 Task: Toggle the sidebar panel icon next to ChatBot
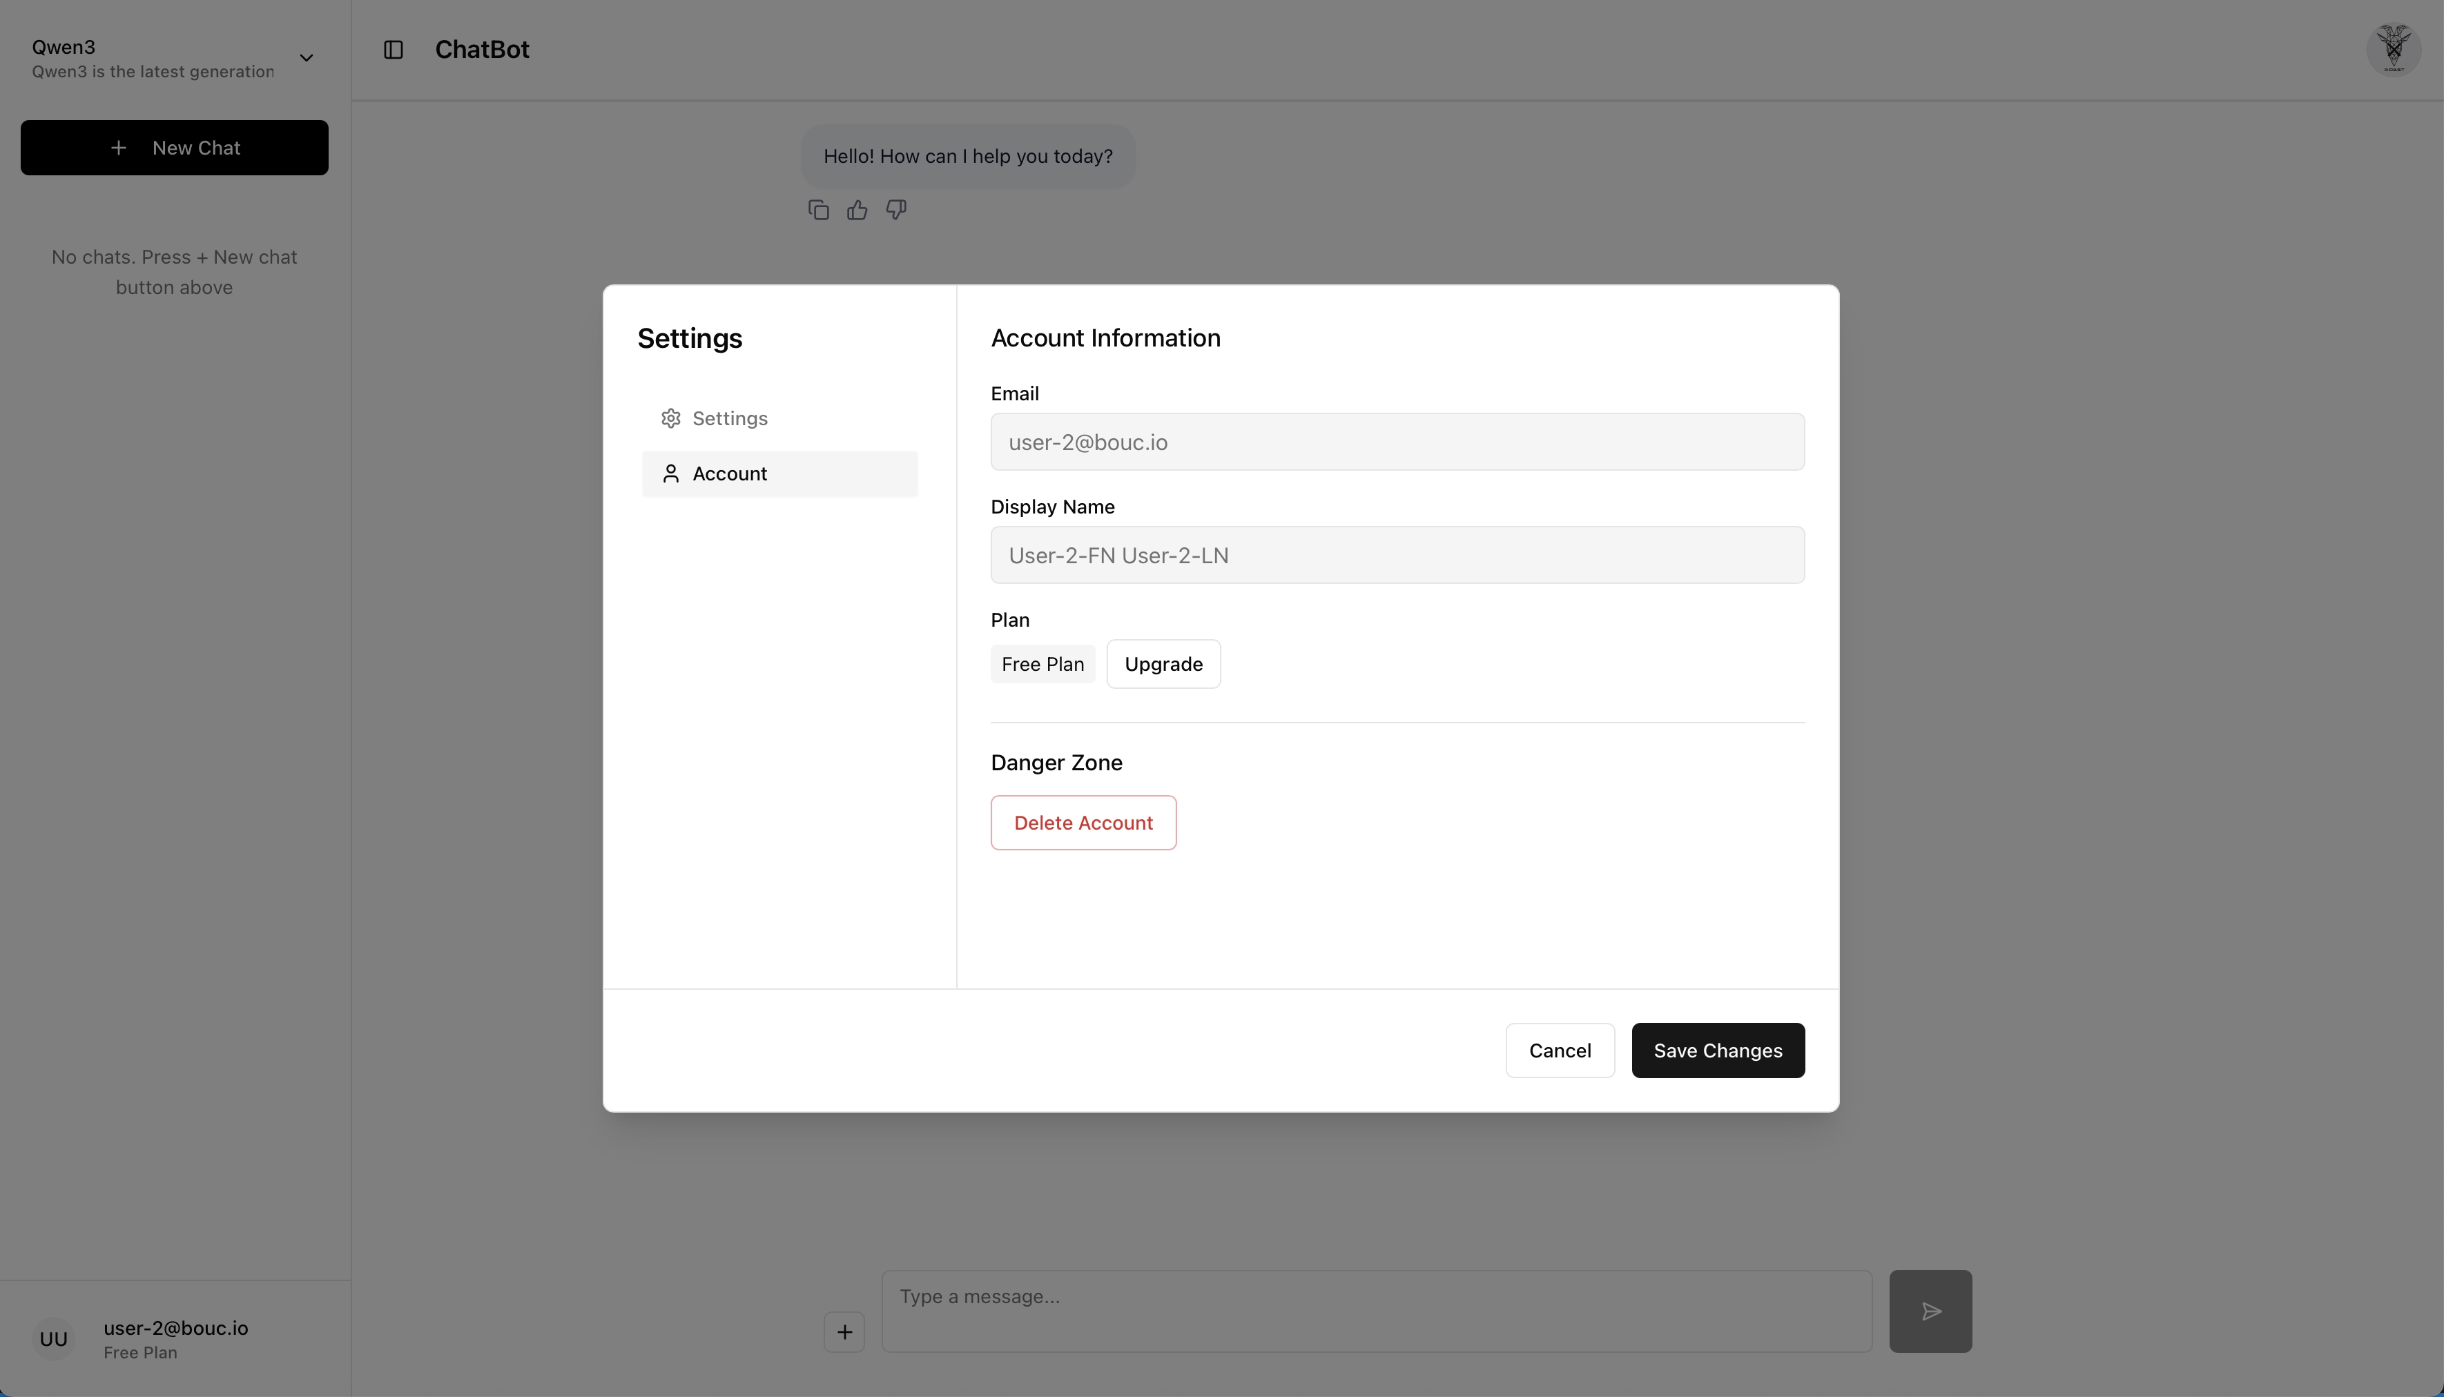[x=392, y=49]
